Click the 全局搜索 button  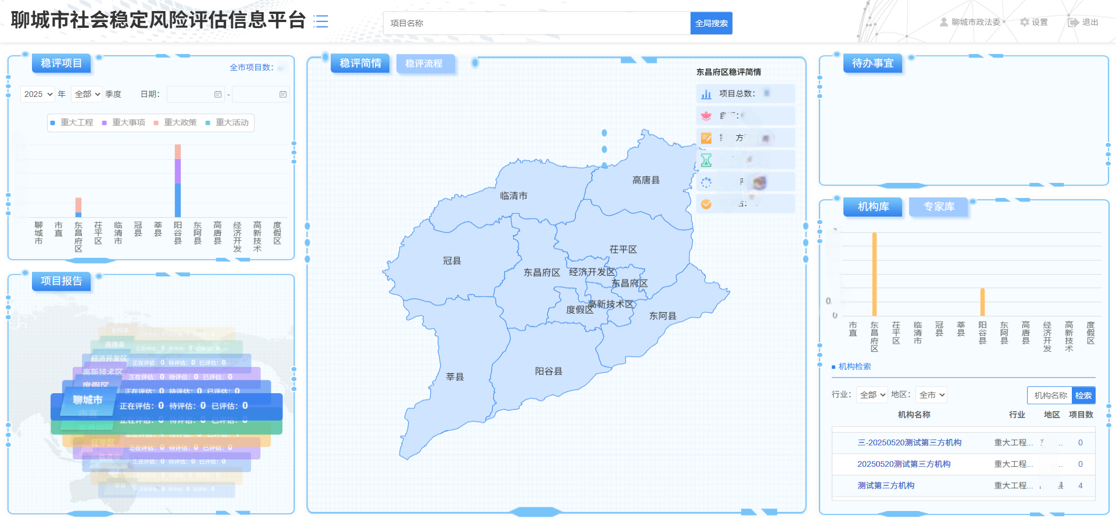(711, 23)
